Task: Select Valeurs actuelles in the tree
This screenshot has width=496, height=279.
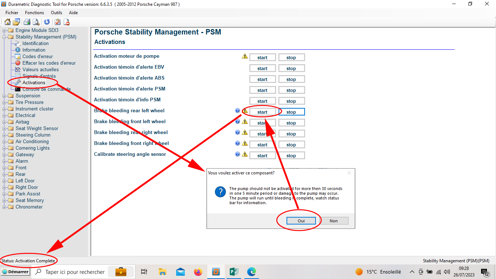Action: coord(40,69)
